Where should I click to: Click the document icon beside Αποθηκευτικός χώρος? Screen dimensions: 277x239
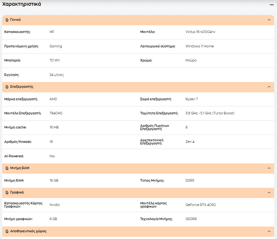7,231
